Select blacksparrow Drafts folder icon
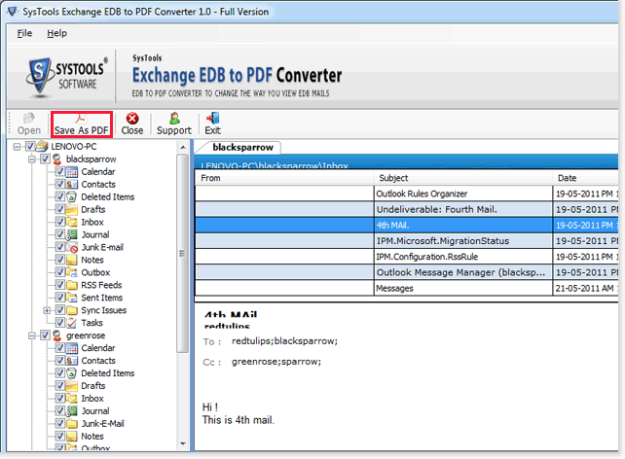 tap(72, 209)
